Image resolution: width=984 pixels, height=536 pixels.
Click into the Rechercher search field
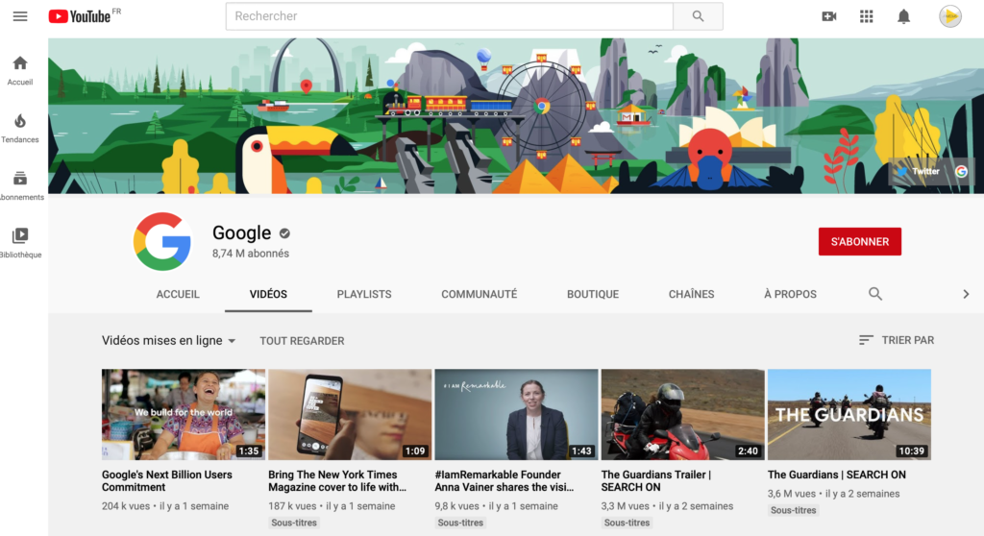(x=449, y=16)
